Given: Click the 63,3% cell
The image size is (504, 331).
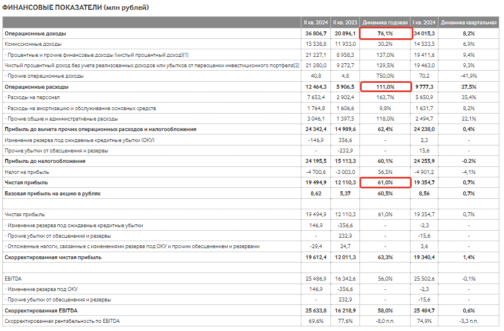Looking at the screenshot, I should click(385, 257).
